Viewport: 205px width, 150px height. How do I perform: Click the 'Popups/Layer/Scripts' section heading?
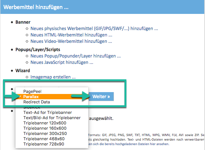tap(38, 50)
